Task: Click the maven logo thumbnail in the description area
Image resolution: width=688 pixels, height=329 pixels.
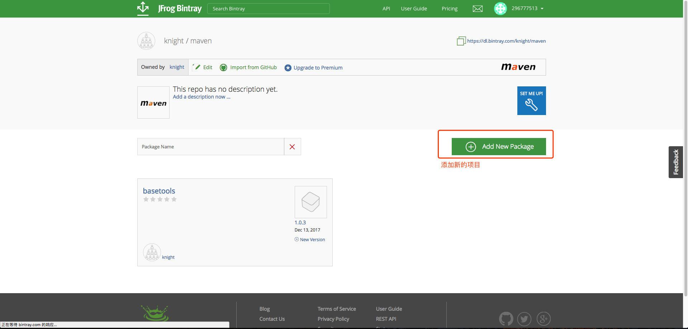Action: click(x=153, y=102)
